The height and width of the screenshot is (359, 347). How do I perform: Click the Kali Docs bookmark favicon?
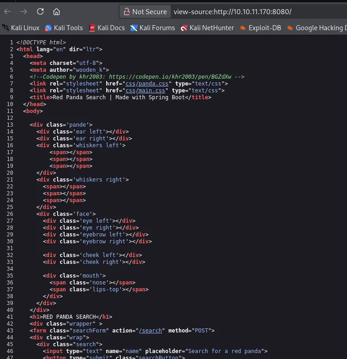[92, 28]
